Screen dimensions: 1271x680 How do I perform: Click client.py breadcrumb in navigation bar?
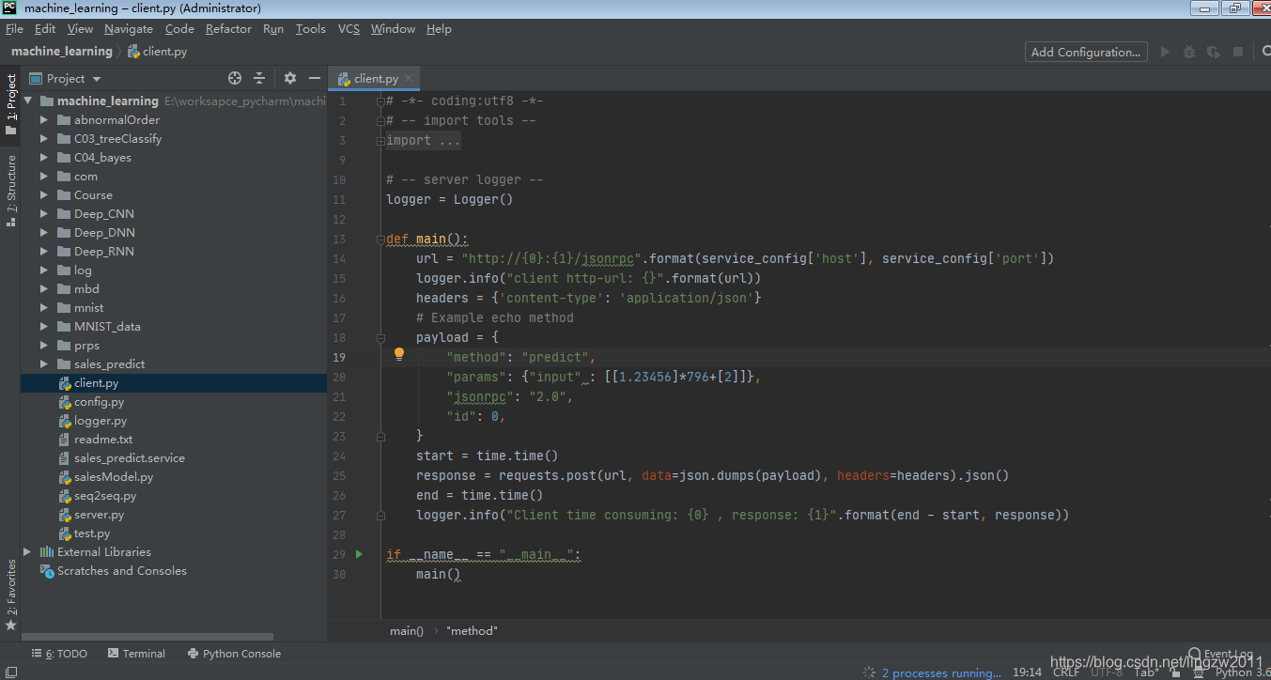(x=158, y=52)
